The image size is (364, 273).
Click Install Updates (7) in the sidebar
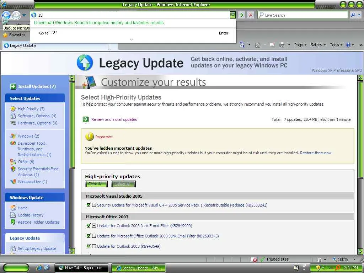[37, 86]
